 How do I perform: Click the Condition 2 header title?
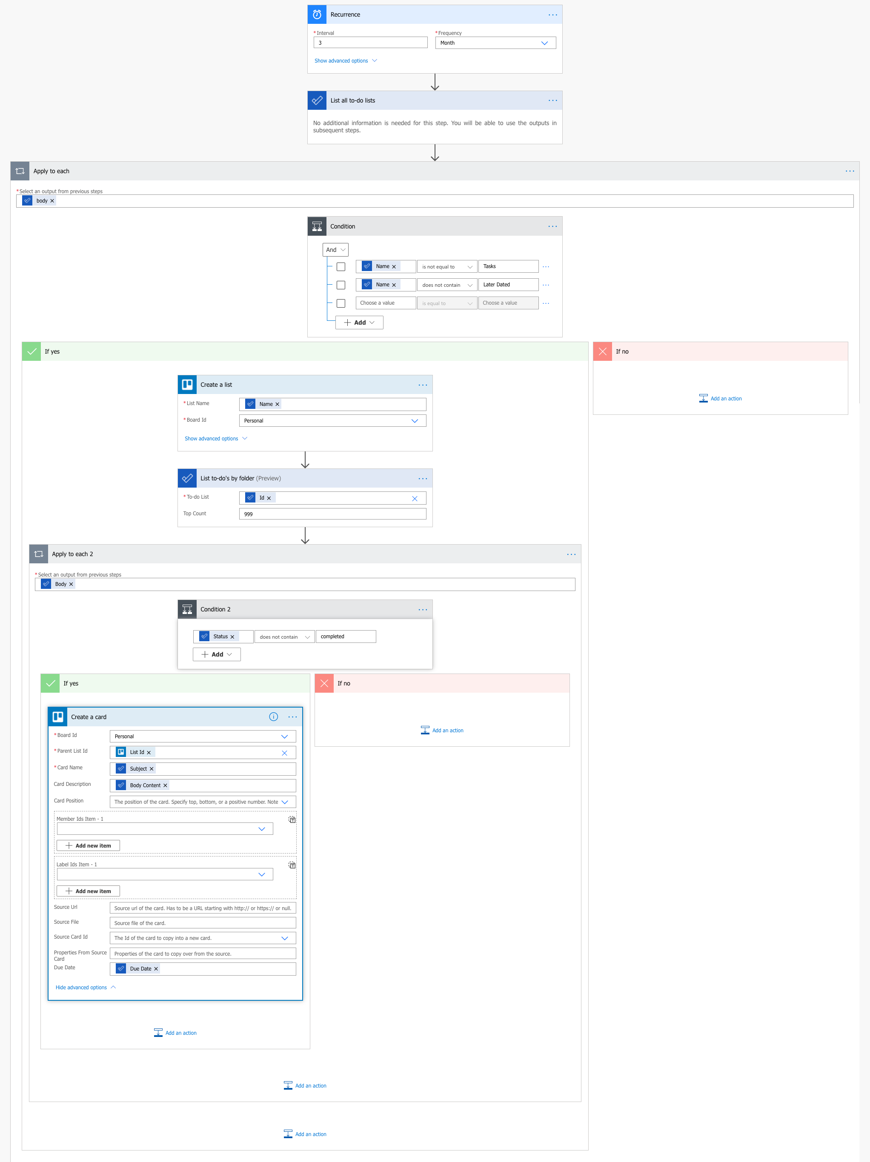(215, 609)
